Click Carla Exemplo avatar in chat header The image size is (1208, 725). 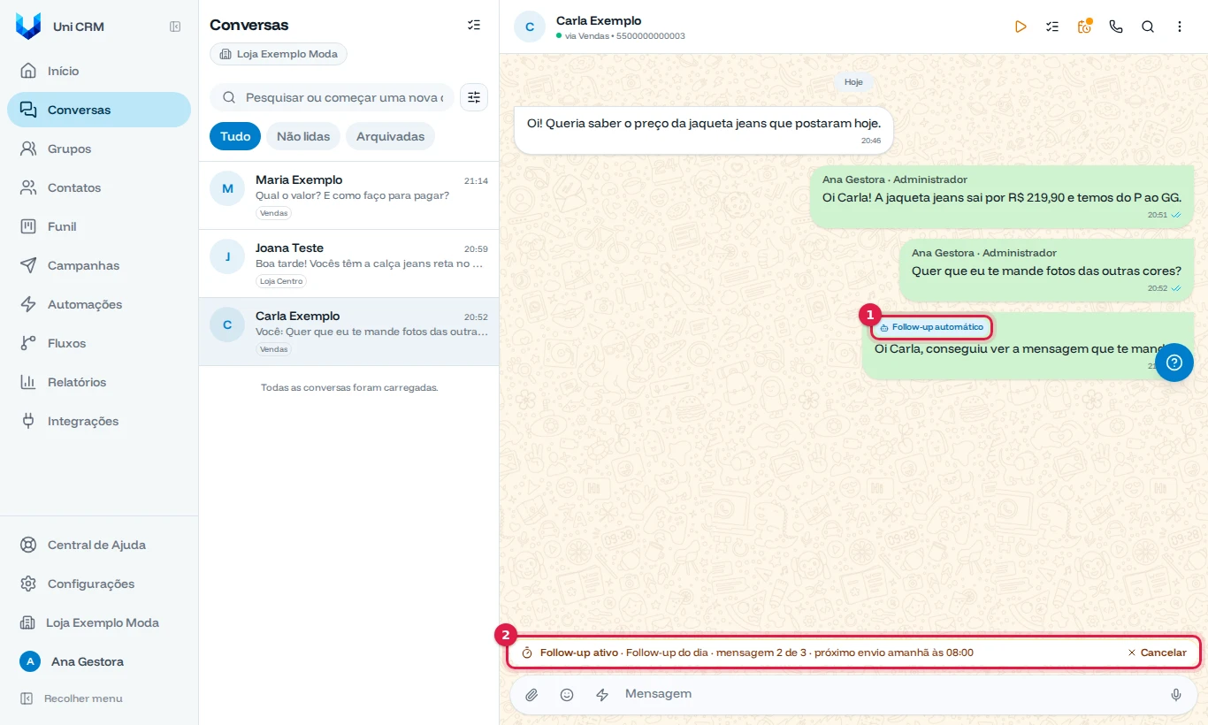530,27
